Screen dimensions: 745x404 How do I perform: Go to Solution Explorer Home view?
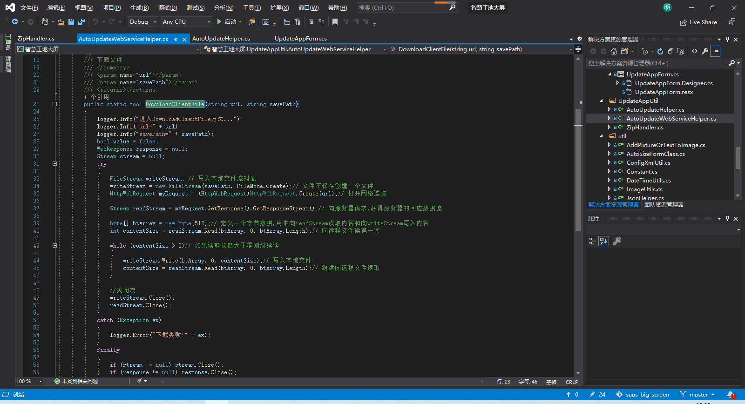614,51
